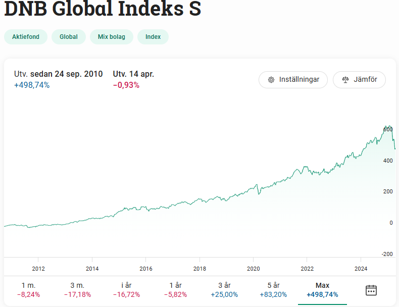The height and width of the screenshot is (307, 399).
Task: Select the 1 år time range
Action: coord(175,290)
